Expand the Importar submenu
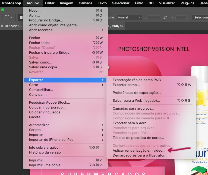 click(x=65, y=135)
